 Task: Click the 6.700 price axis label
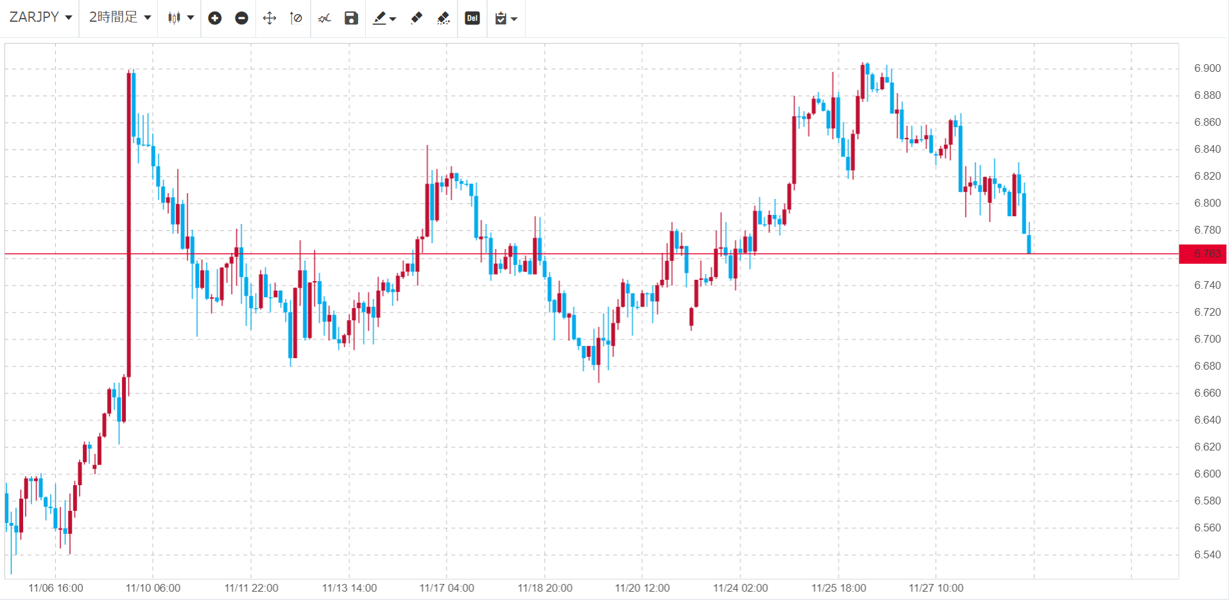coord(1207,339)
